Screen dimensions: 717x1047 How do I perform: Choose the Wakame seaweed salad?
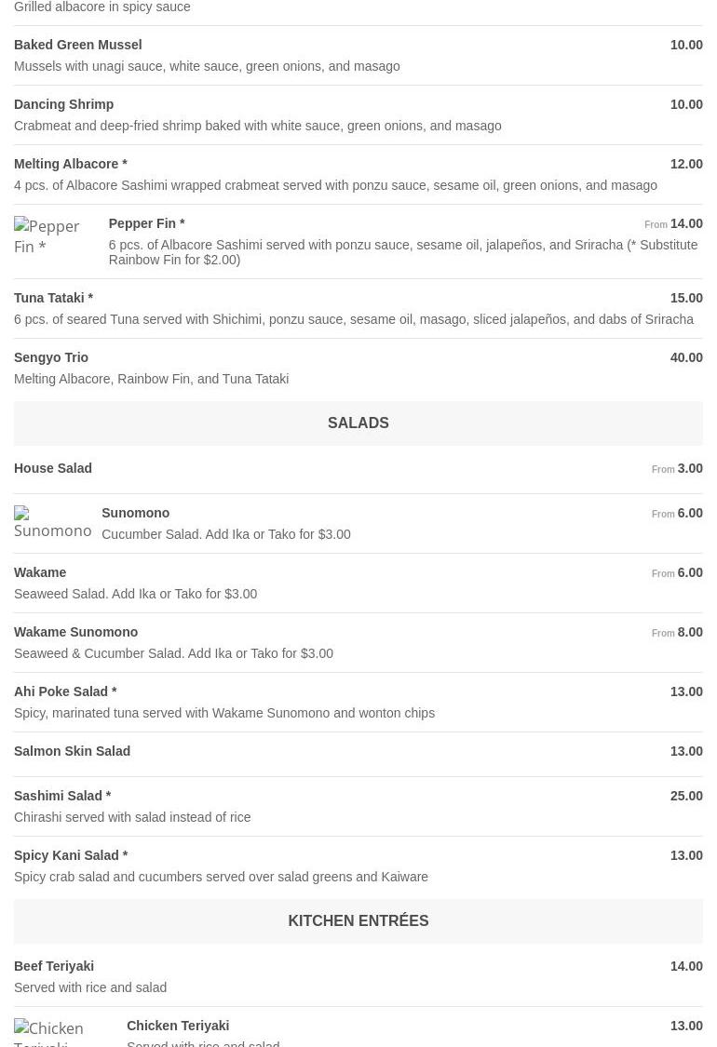pyautogui.click(x=40, y=572)
